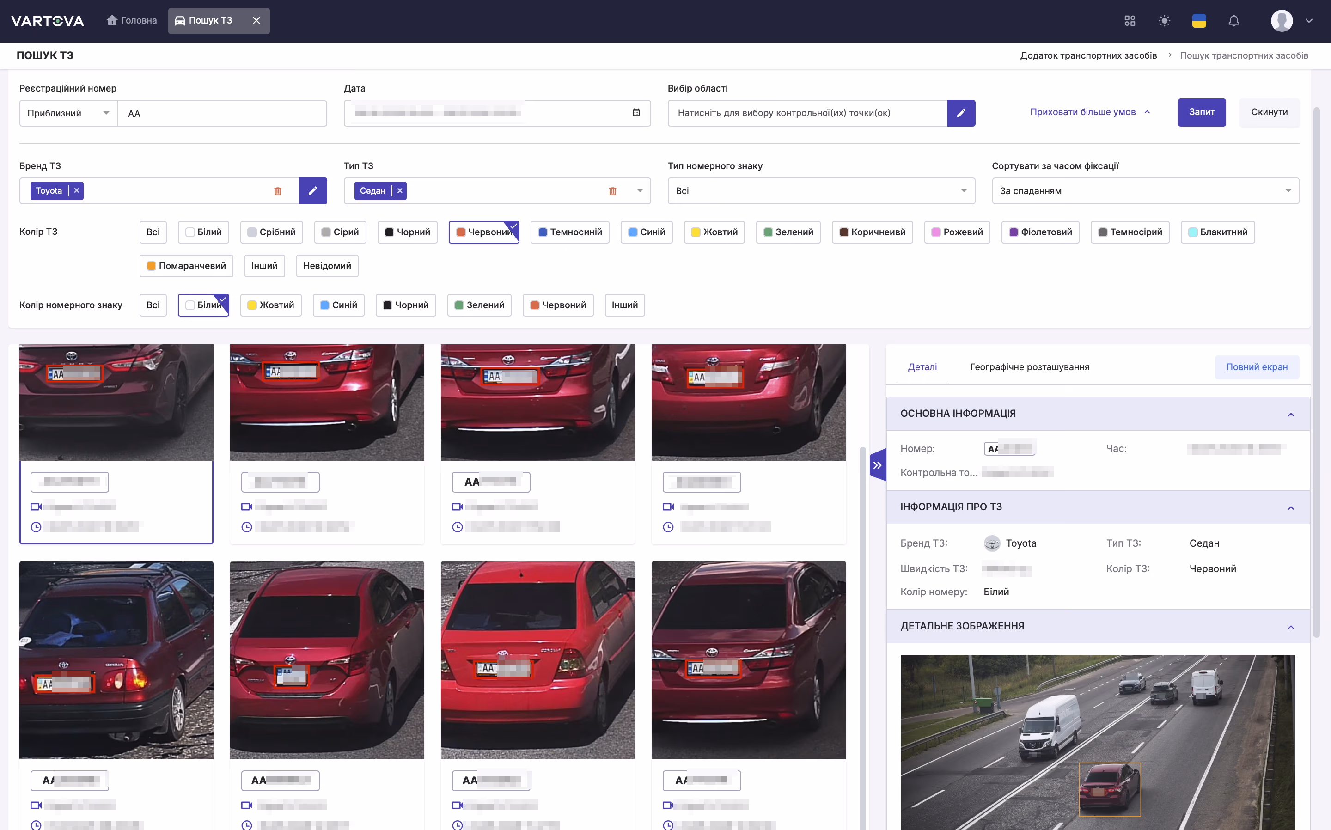The image size is (1331, 830).
Task: Open the apps grid icon
Action: click(1130, 21)
